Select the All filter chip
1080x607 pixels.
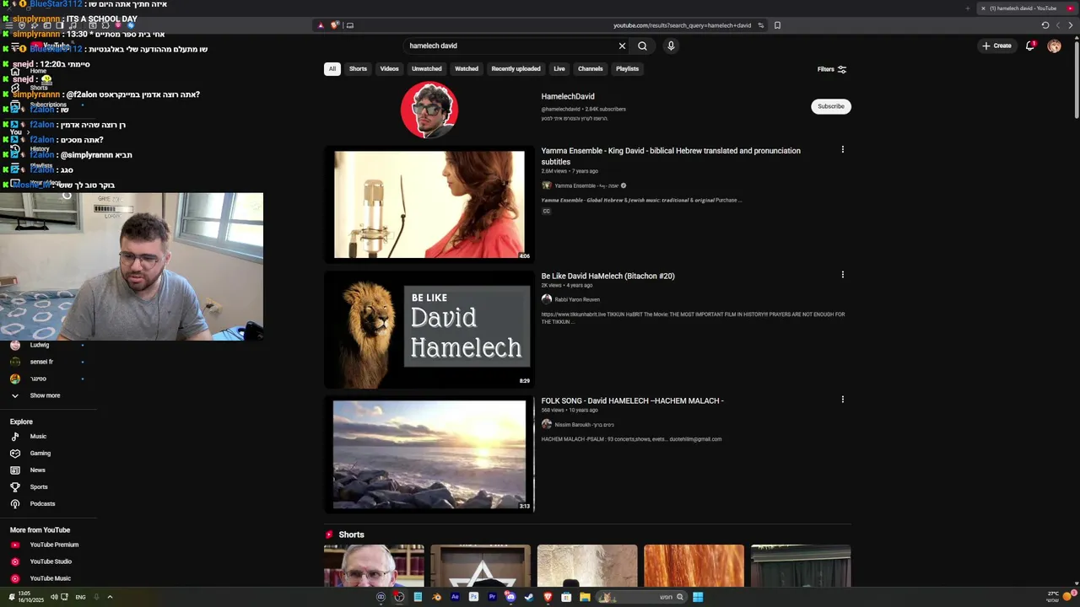click(332, 69)
